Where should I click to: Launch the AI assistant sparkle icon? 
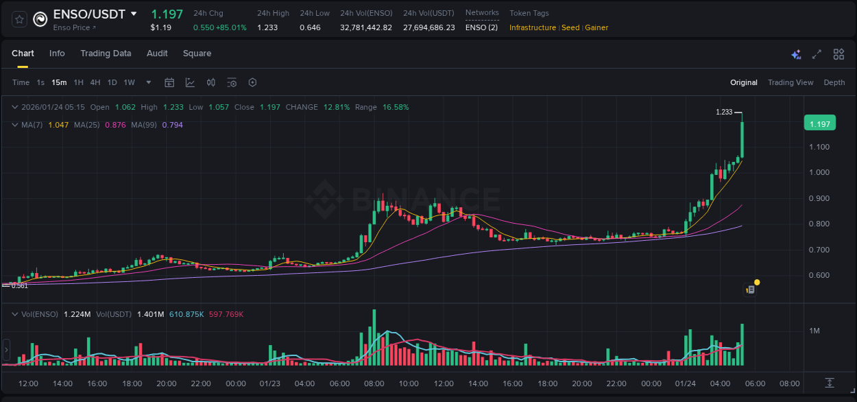coord(795,54)
